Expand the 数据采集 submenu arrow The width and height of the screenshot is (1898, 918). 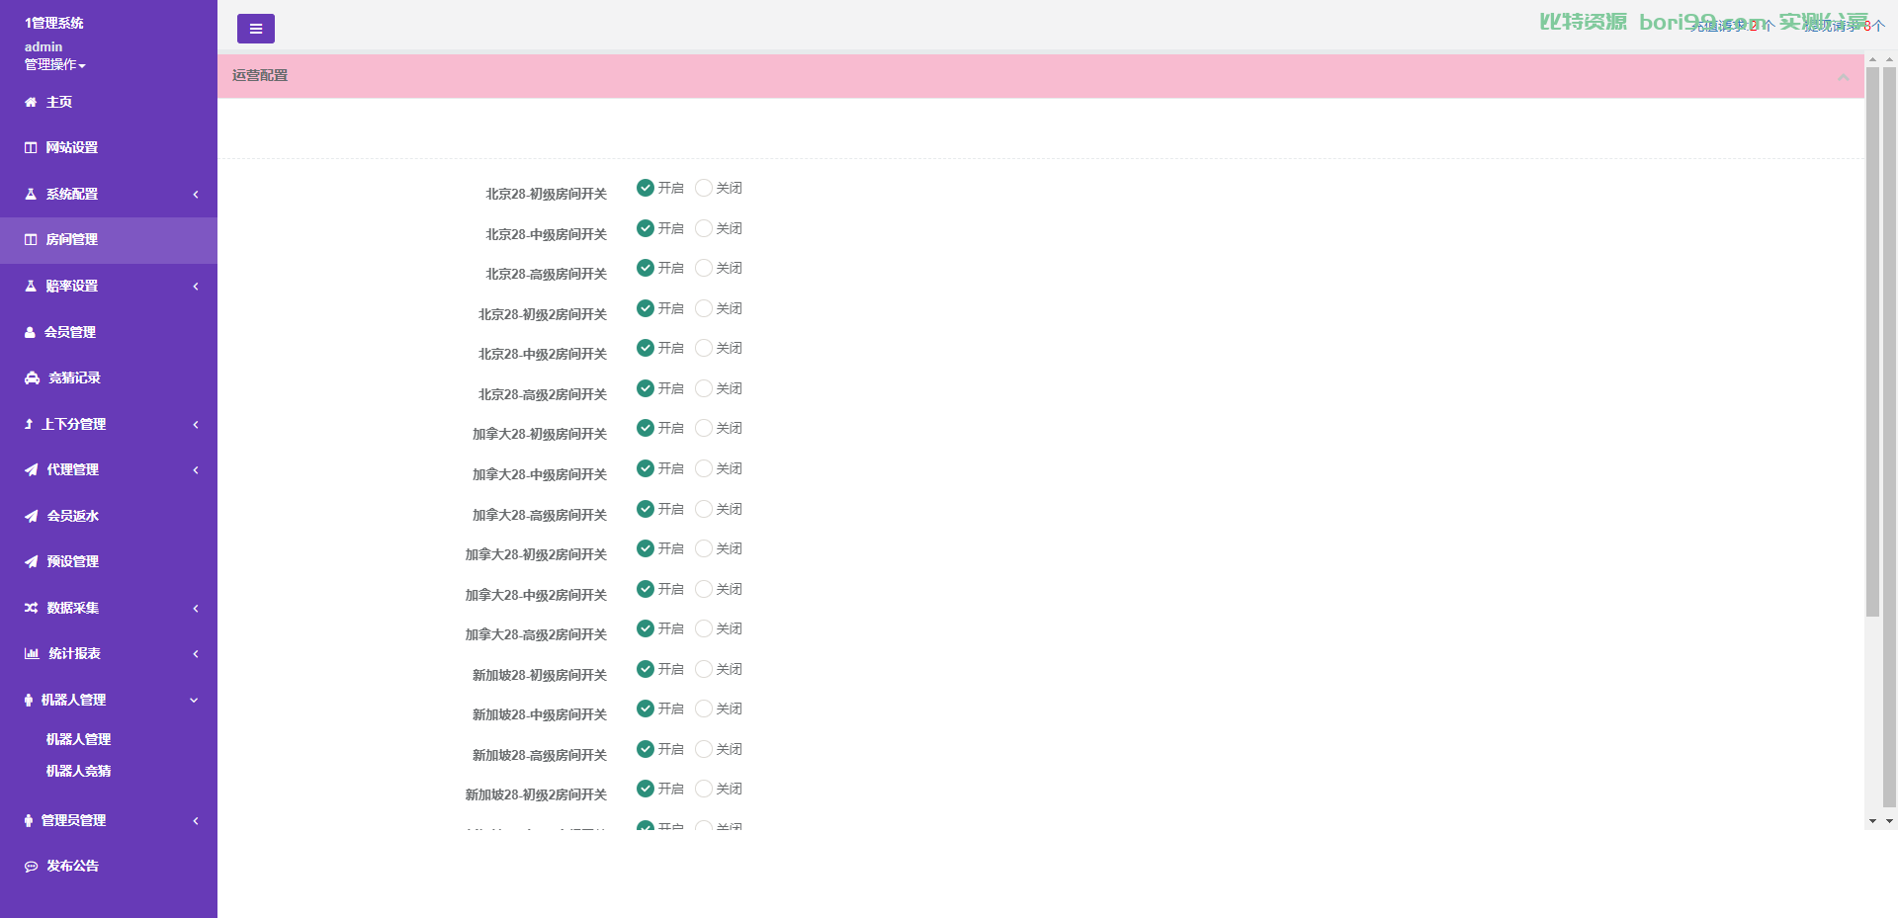pyautogui.click(x=196, y=608)
